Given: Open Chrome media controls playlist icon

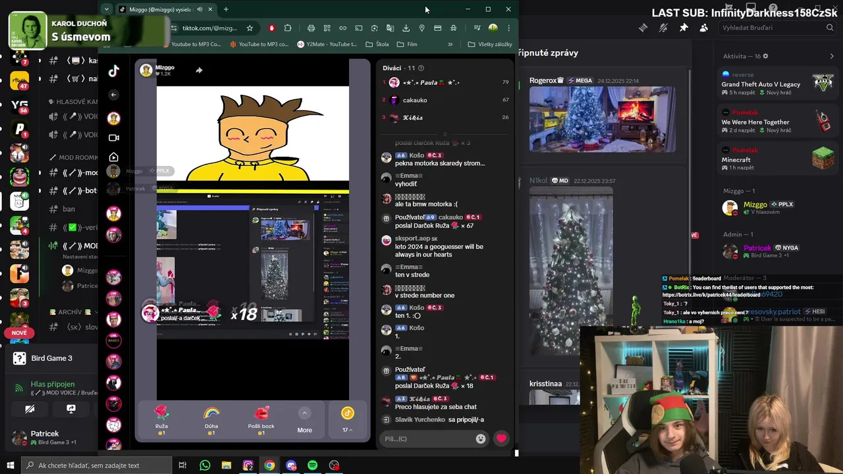Looking at the screenshot, I should [x=477, y=28].
